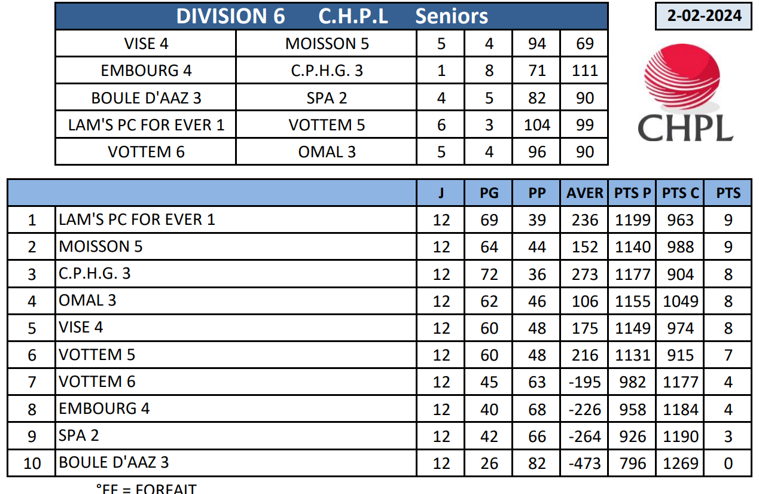Click the 1269 points-against cell
Viewport: 759px width, 494px height.
[x=680, y=463]
